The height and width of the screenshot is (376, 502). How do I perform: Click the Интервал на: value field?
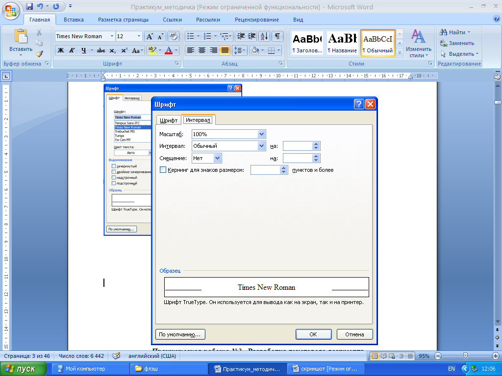(x=298, y=146)
